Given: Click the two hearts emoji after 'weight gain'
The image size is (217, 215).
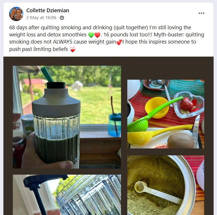Looking at the screenshot, I should (x=119, y=42).
